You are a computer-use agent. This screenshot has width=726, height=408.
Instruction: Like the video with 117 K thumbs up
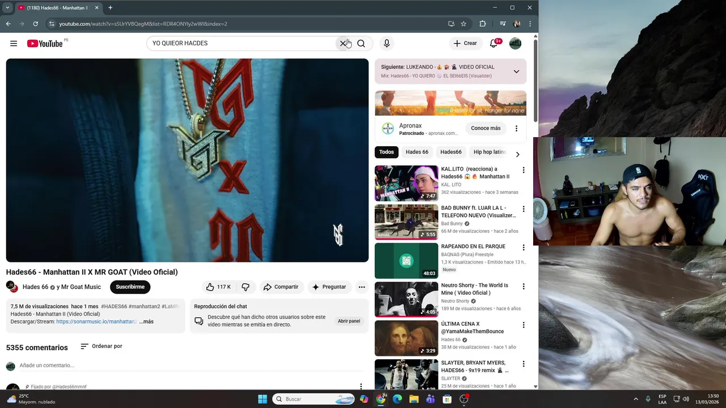[218, 287]
